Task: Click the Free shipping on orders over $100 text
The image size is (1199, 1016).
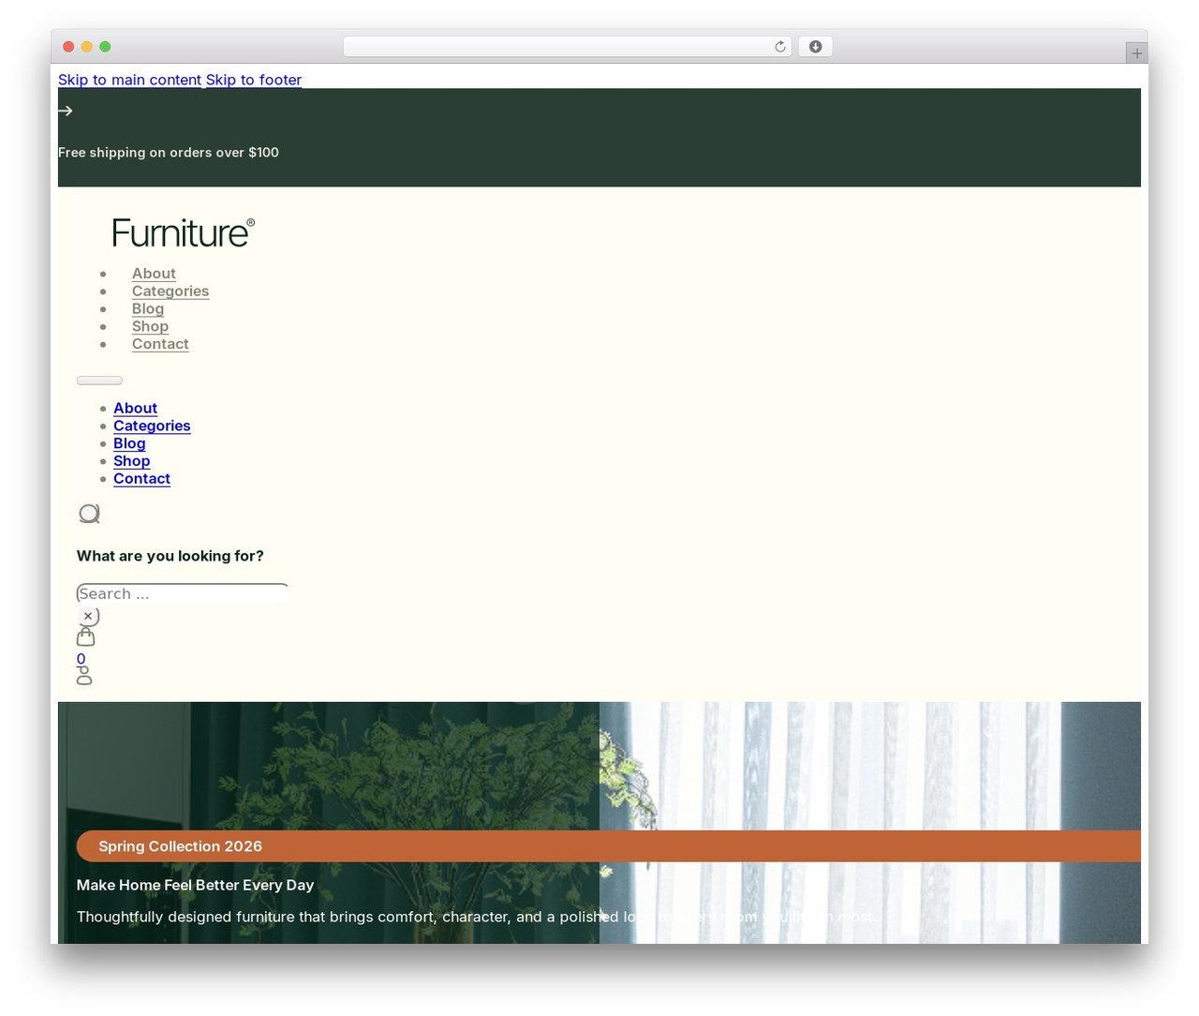Action: [x=169, y=153]
